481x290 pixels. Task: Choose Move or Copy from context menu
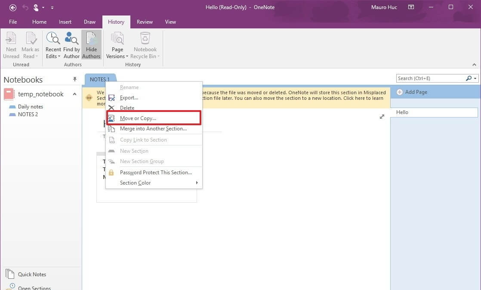click(138, 118)
